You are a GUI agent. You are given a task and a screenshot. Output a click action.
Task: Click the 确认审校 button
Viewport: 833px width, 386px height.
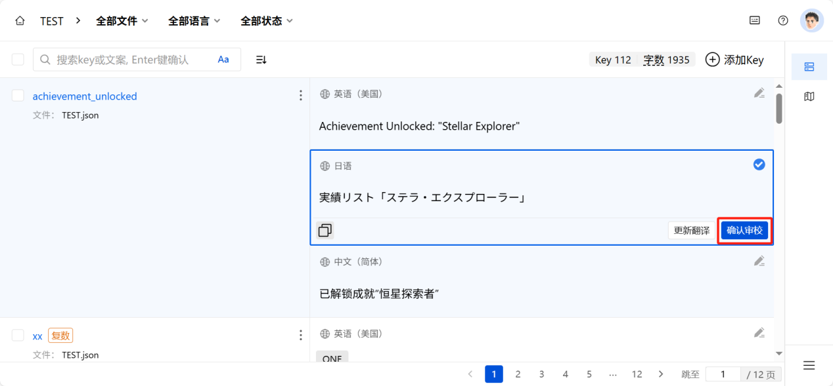pyautogui.click(x=744, y=231)
